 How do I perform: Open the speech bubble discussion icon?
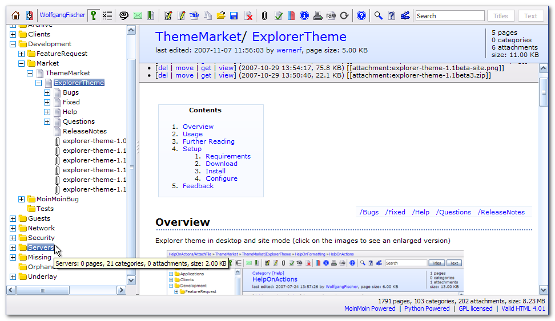coord(124,16)
